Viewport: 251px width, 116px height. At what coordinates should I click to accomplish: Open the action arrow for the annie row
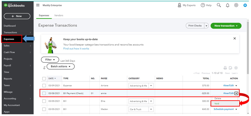pyautogui.click(x=236, y=93)
